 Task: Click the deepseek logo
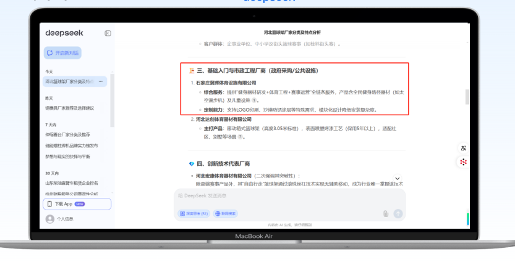[64, 33]
